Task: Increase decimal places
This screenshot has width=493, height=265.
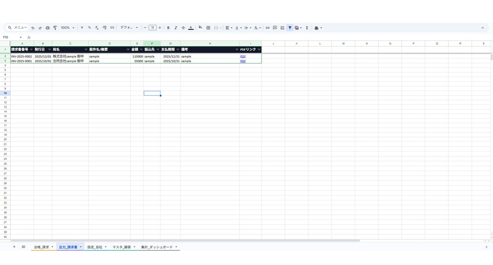Action: (x=104, y=28)
